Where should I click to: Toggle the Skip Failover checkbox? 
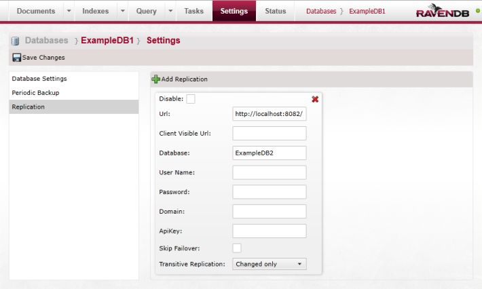tap(237, 248)
